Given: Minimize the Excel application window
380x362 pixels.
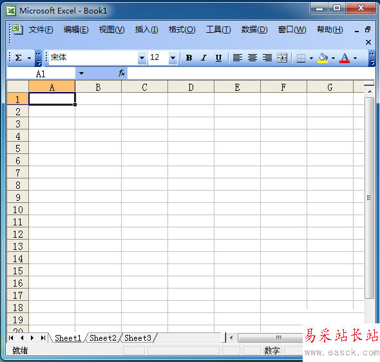Looking at the screenshot, I should click(319, 8).
